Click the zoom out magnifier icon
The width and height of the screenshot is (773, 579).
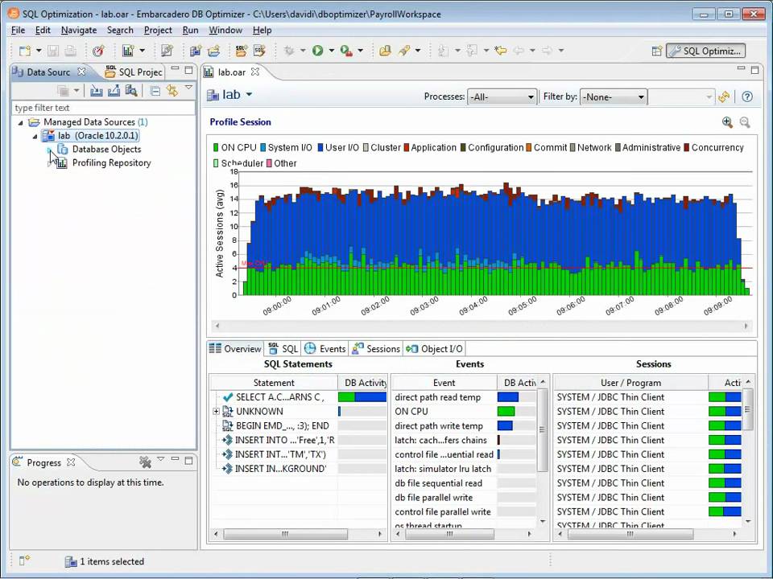tap(745, 122)
